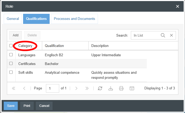Image resolution: width=185 pixels, height=113 pixels.
Task: Go to last page of list
Action: [87, 88]
